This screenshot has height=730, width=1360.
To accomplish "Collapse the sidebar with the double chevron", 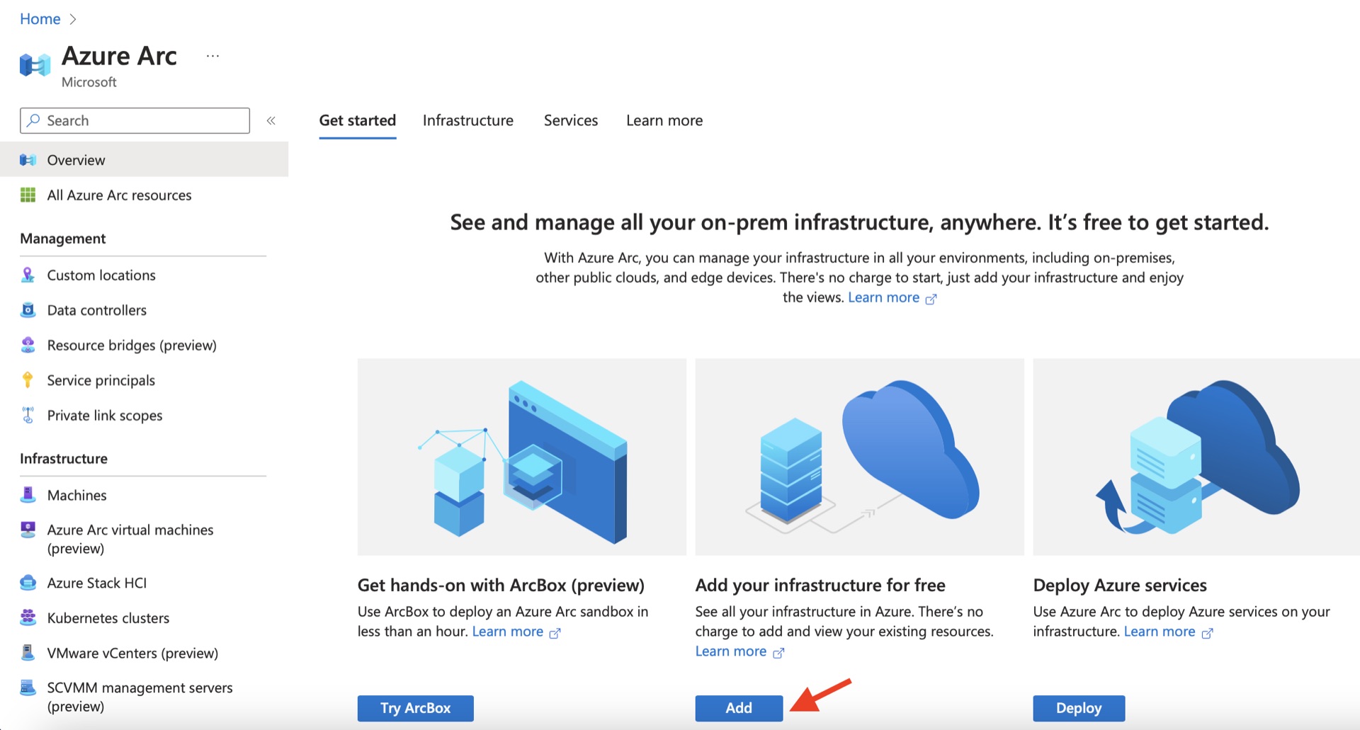I will (271, 120).
